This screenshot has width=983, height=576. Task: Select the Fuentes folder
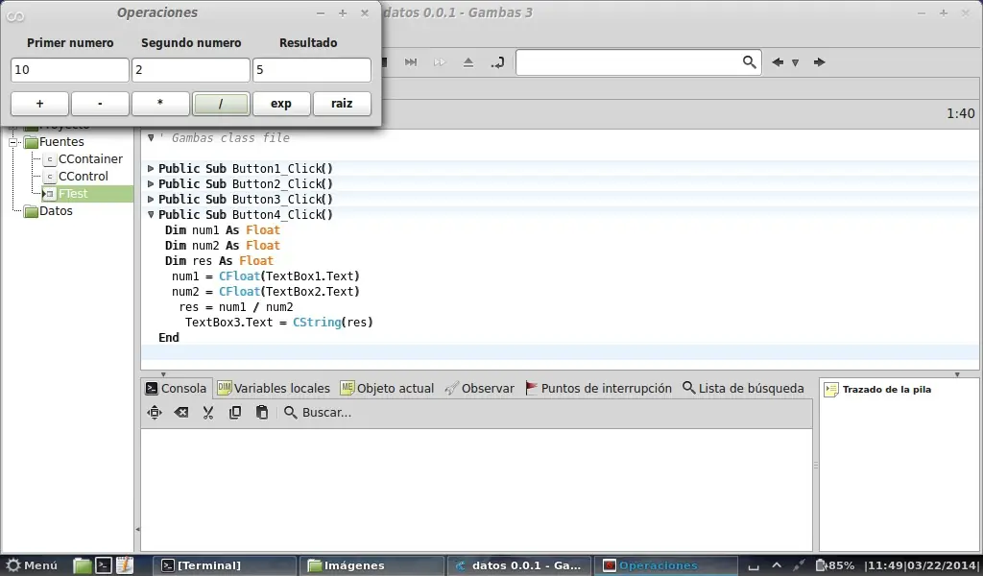pyautogui.click(x=54, y=142)
